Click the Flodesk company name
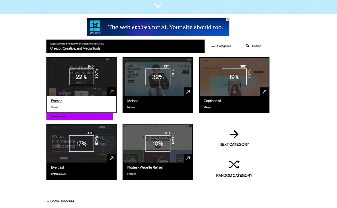The width and height of the screenshot is (337, 208). pos(132,174)
